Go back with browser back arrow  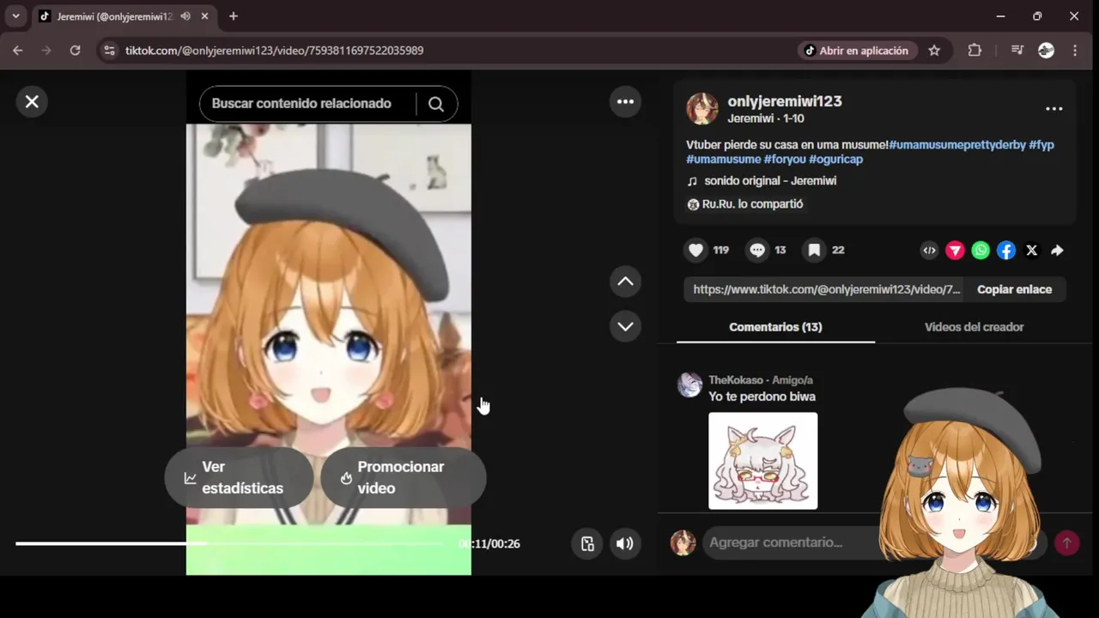click(17, 51)
